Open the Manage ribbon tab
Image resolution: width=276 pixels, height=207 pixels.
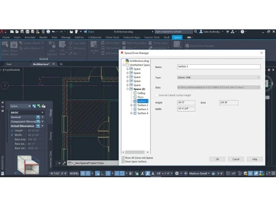pos(66,38)
